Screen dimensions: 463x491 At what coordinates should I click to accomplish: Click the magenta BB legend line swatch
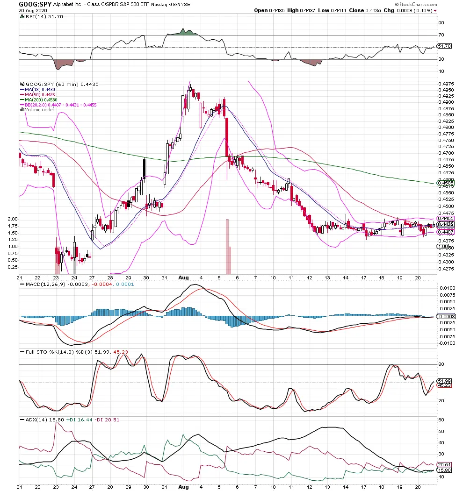(22, 105)
